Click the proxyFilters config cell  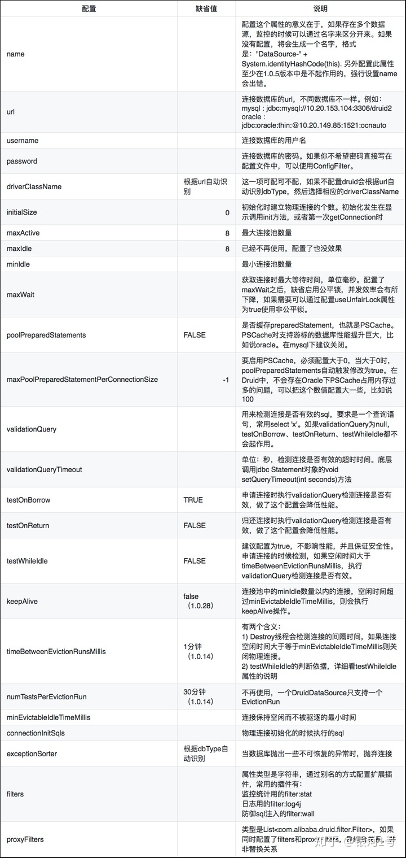(x=89, y=839)
